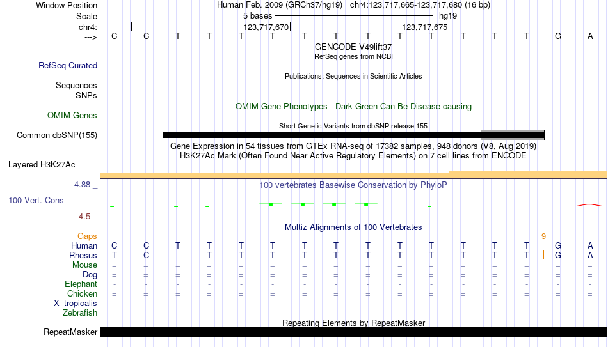The height and width of the screenshot is (347, 608).
Task: Select the Rhesus species label
Action: pyautogui.click(x=83, y=255)
